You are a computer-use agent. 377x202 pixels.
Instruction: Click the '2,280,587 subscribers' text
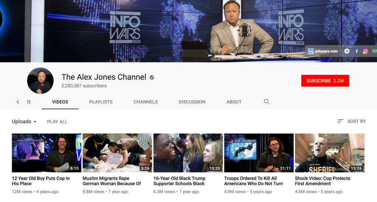84,86
